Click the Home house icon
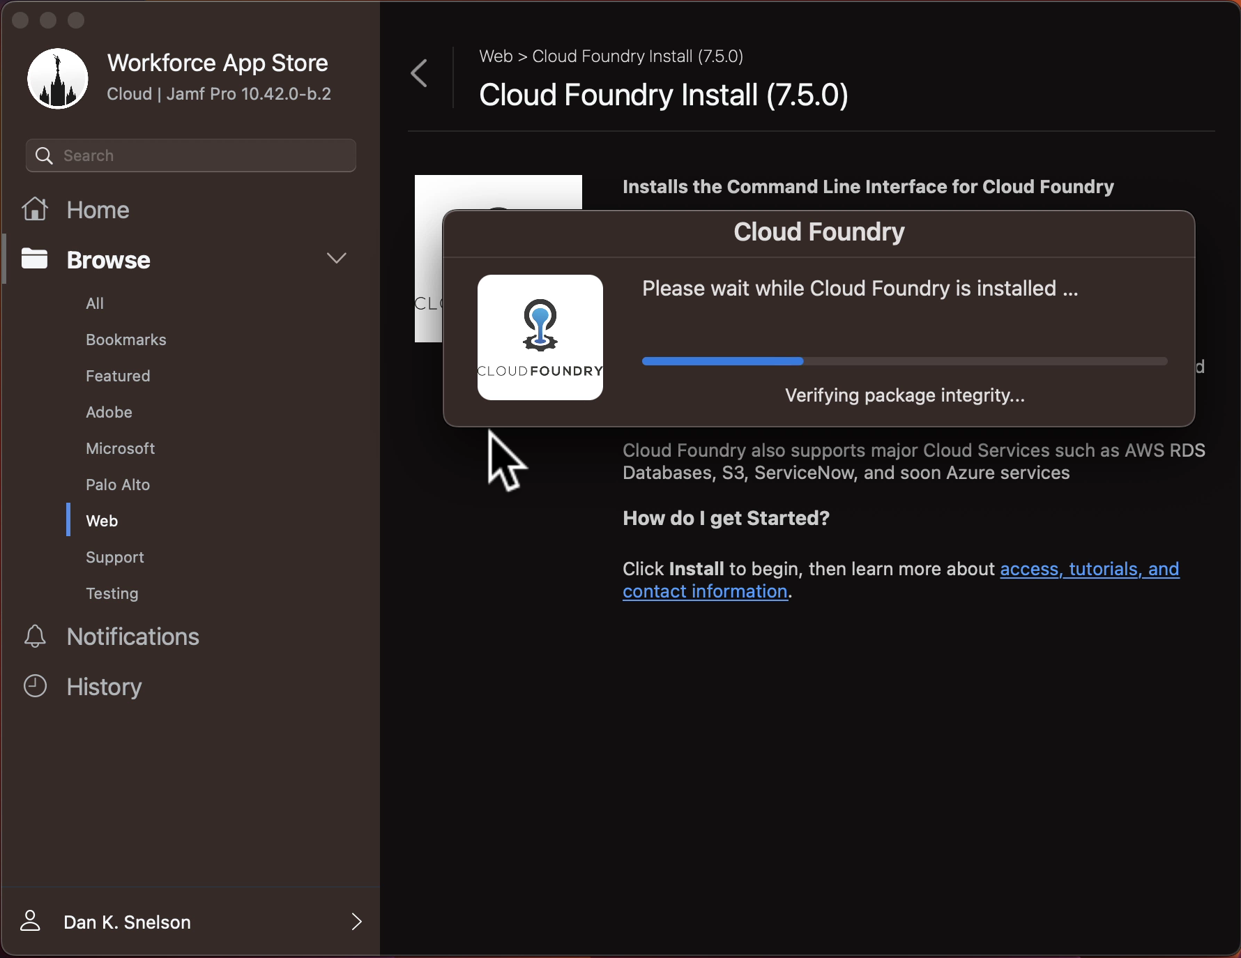1241x958 pixels. click(x=36, y=209)
